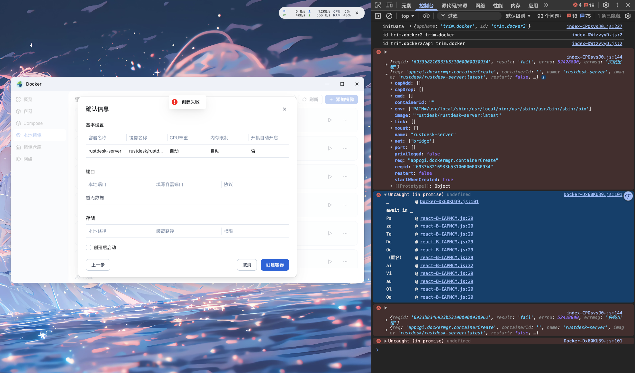
Task: Open the 容器 sidebar section
Action: 28,111
